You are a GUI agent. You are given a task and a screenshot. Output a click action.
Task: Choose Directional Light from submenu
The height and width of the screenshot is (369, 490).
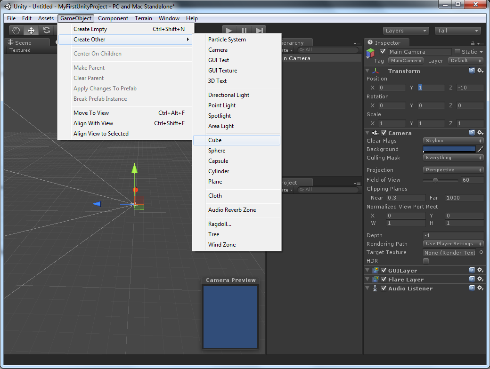237,95
